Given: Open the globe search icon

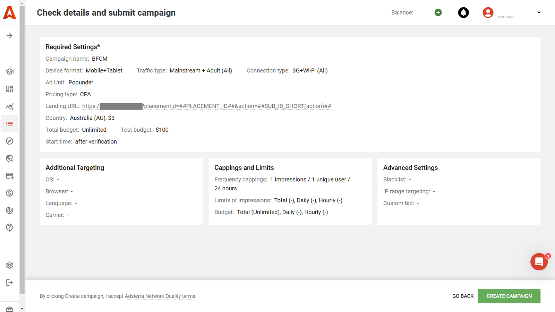Looking at the screenshot, I should (9, 158).
